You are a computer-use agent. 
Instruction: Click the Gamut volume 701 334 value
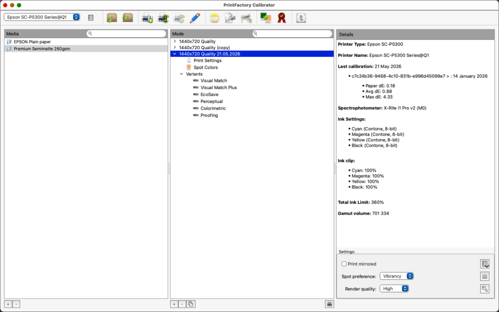(x=380, y=214)
